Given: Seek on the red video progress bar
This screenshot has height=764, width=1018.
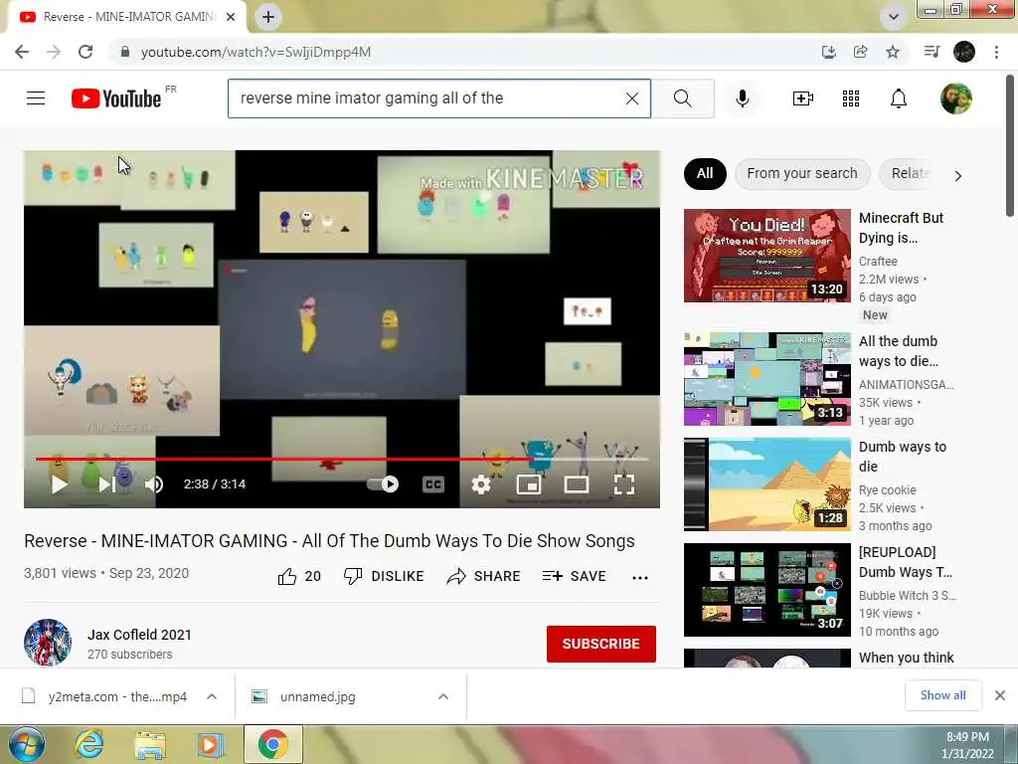Looking at the screenshot, I should (x=342, y=459).
